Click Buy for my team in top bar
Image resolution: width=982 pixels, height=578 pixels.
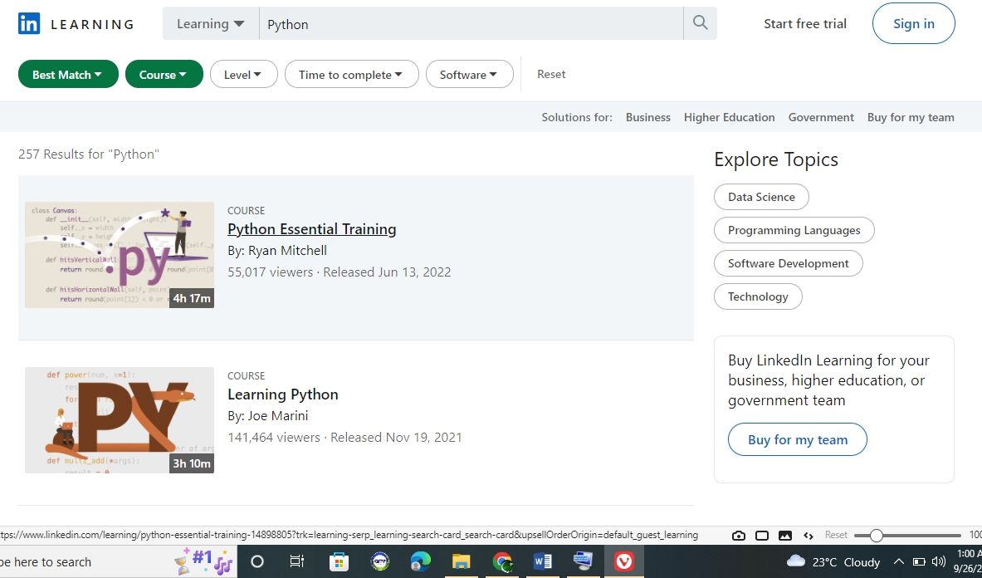tap(911, 117)
